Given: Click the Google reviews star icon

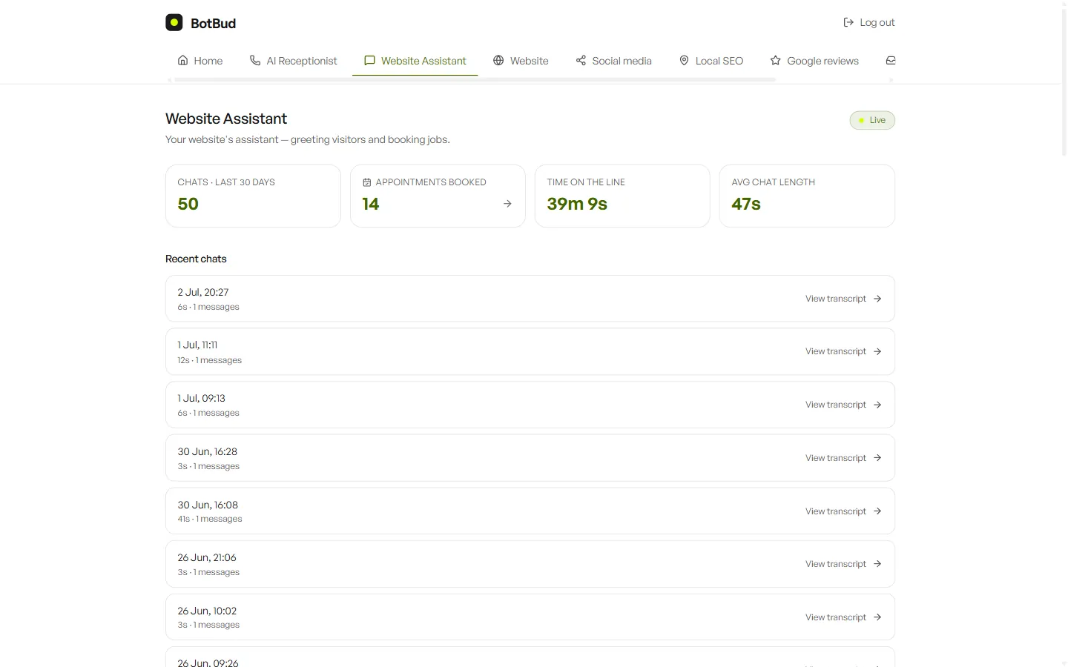Looking at the screenshot, I should click(775, 60).
